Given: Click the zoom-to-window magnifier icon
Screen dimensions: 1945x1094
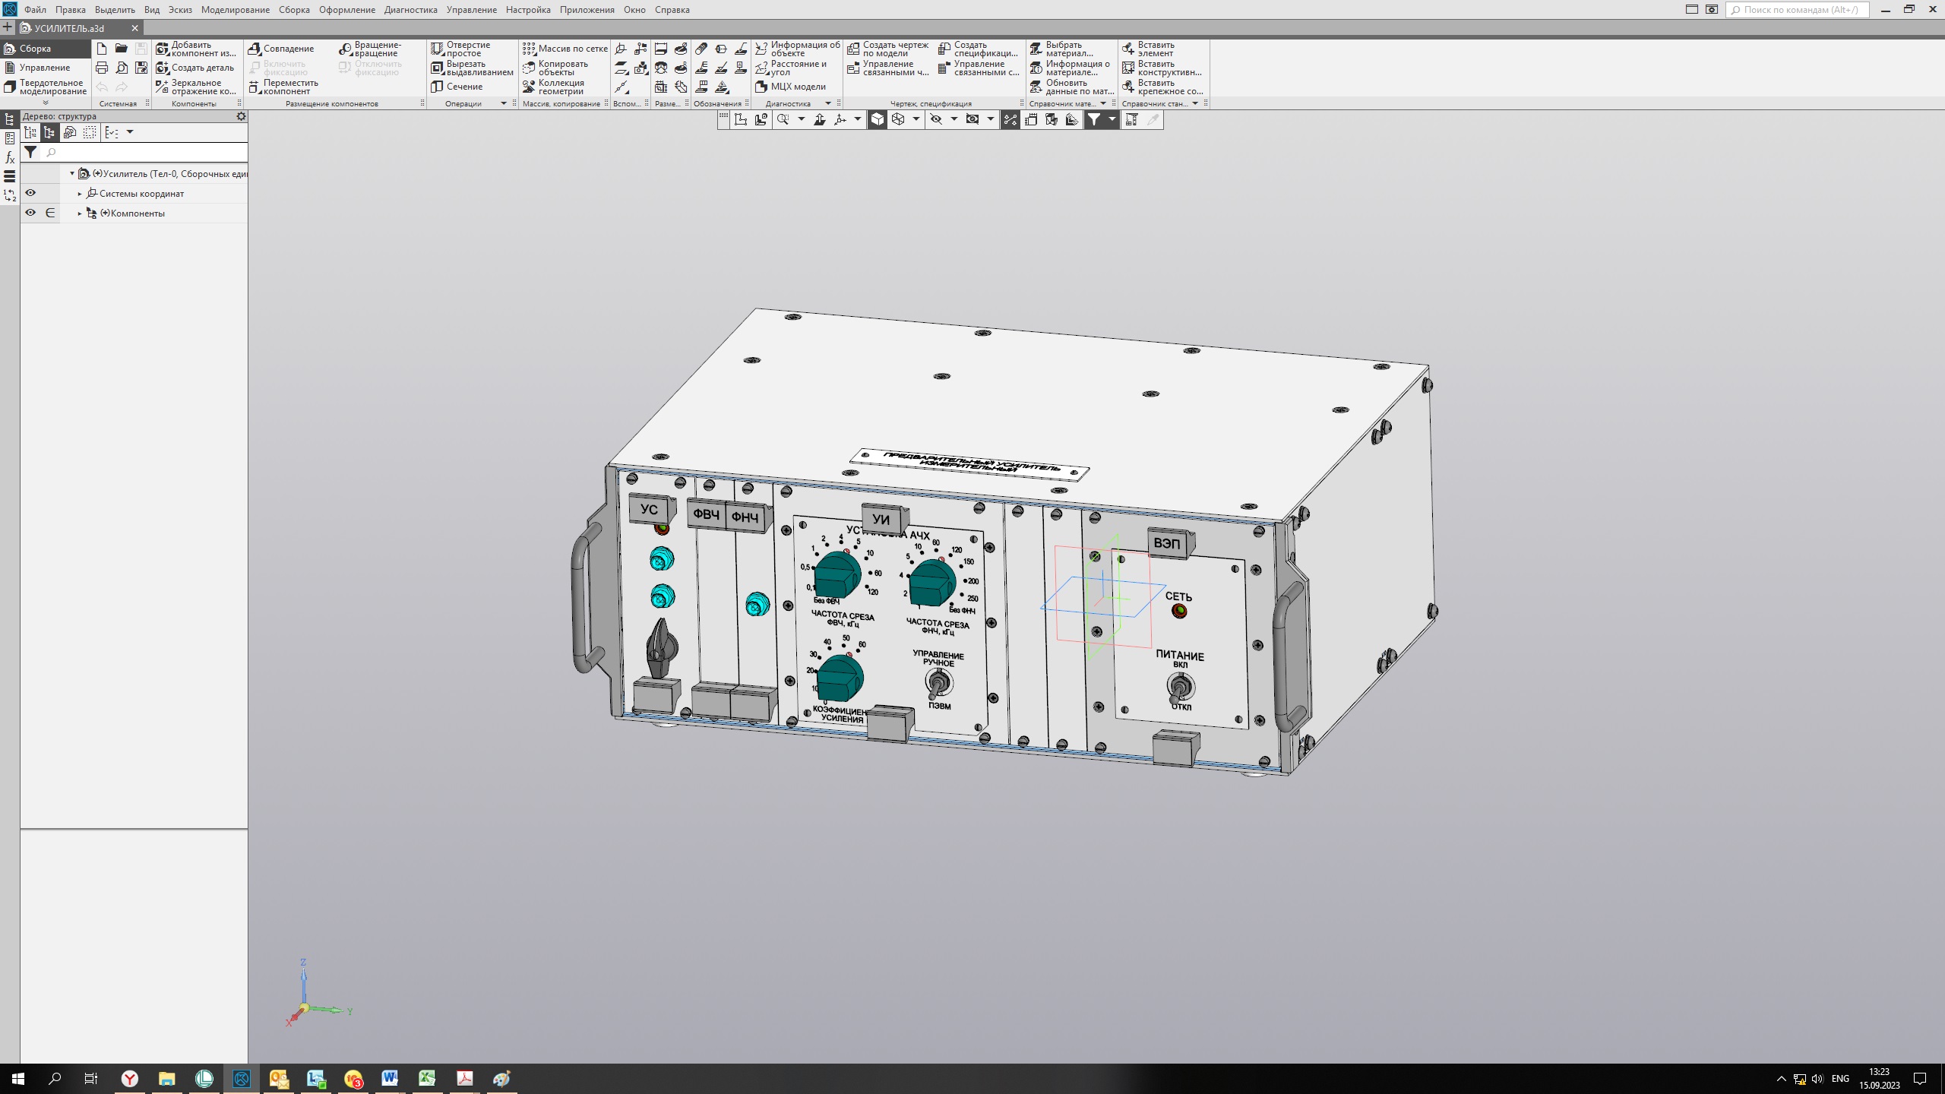Looking at the screenshot, I should click(783, 119).
